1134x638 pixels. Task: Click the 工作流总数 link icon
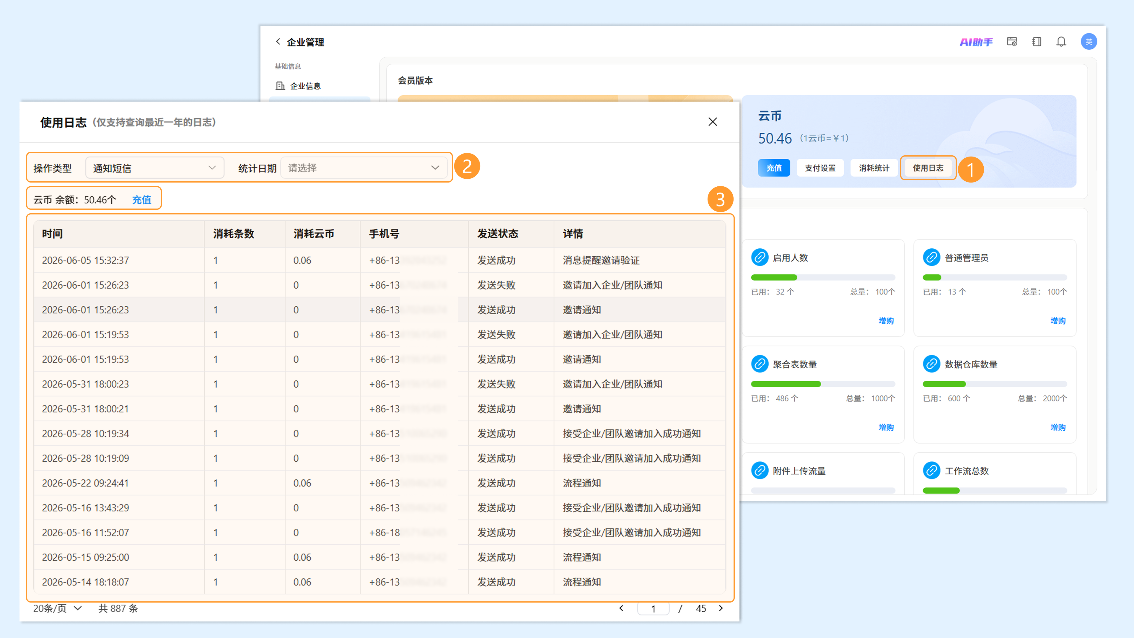pyautogui.click(x=931, y=471)
